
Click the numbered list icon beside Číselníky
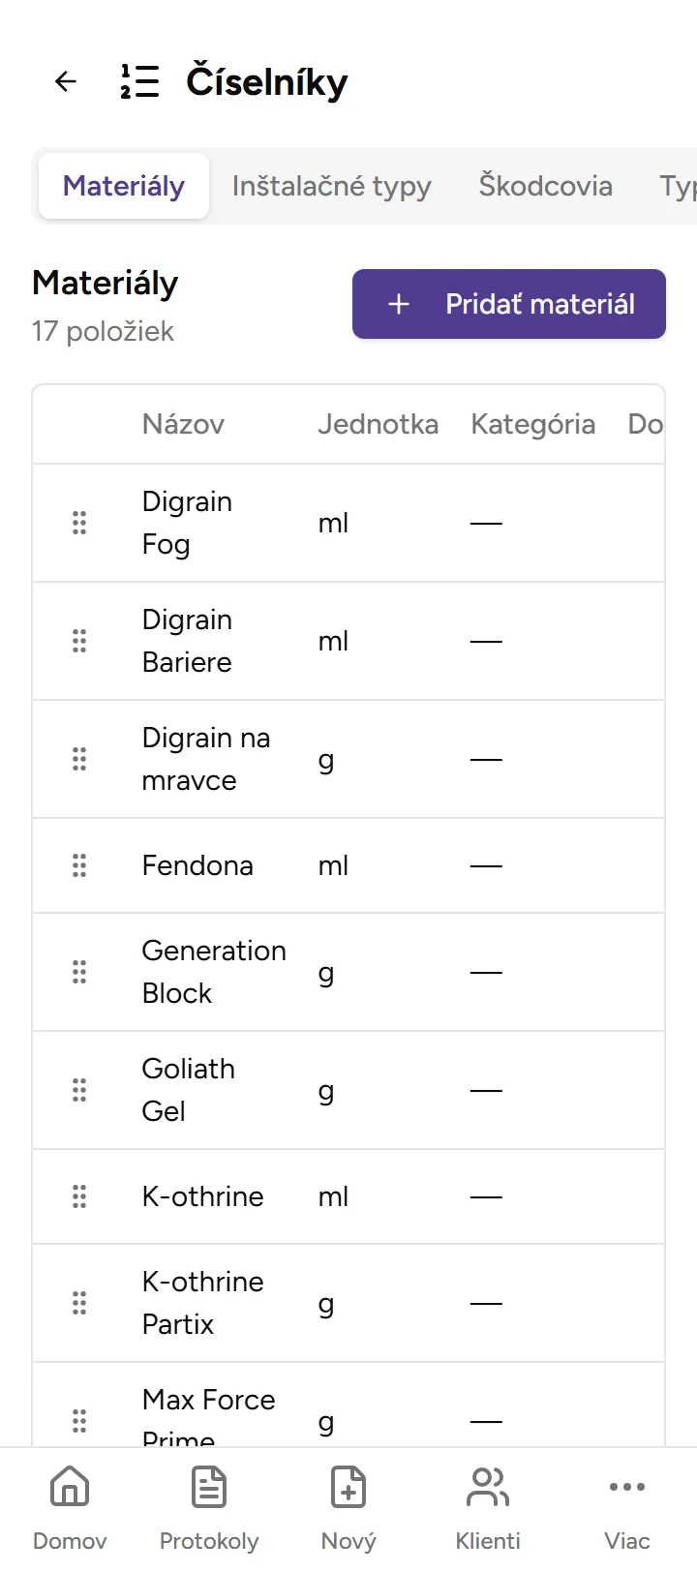(x=139, y=81)
